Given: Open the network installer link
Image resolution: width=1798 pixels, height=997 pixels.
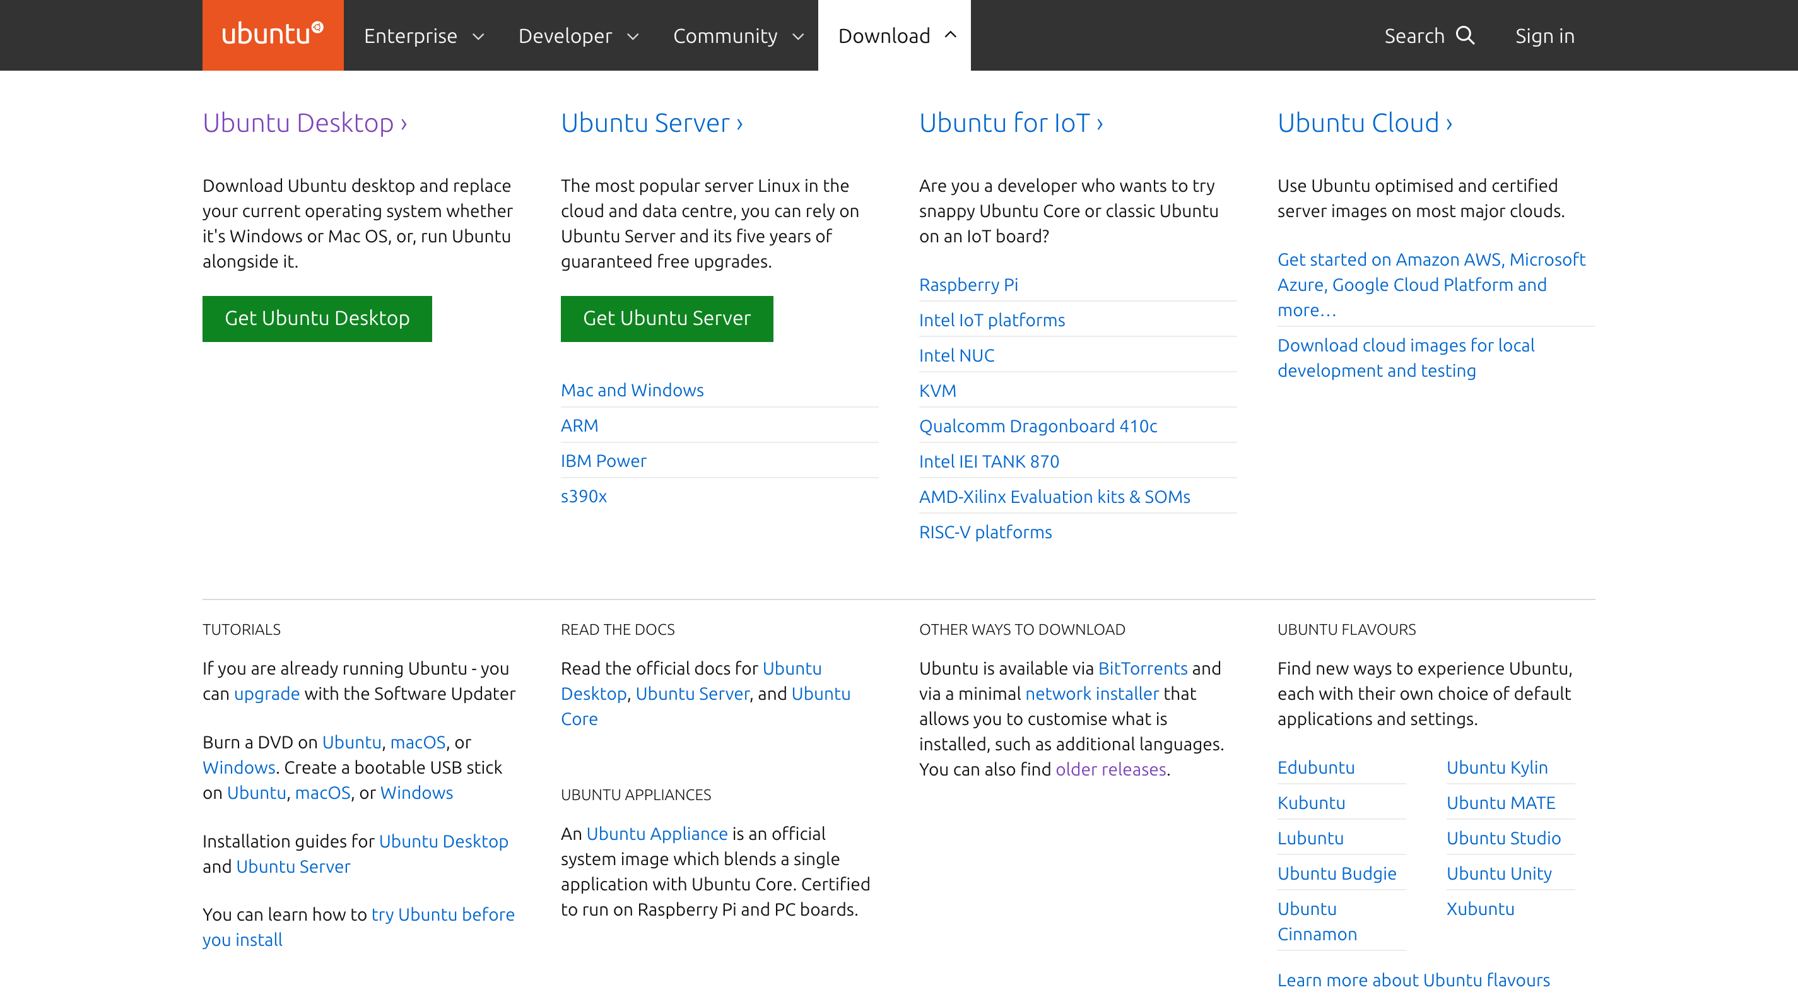Looking at the screenshot, I should coord(1091,694).
